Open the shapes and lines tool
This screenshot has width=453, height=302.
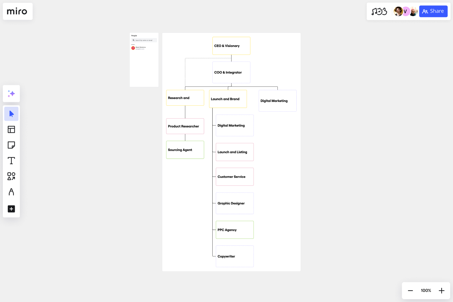pyautogui.click(x=11, y=176)
